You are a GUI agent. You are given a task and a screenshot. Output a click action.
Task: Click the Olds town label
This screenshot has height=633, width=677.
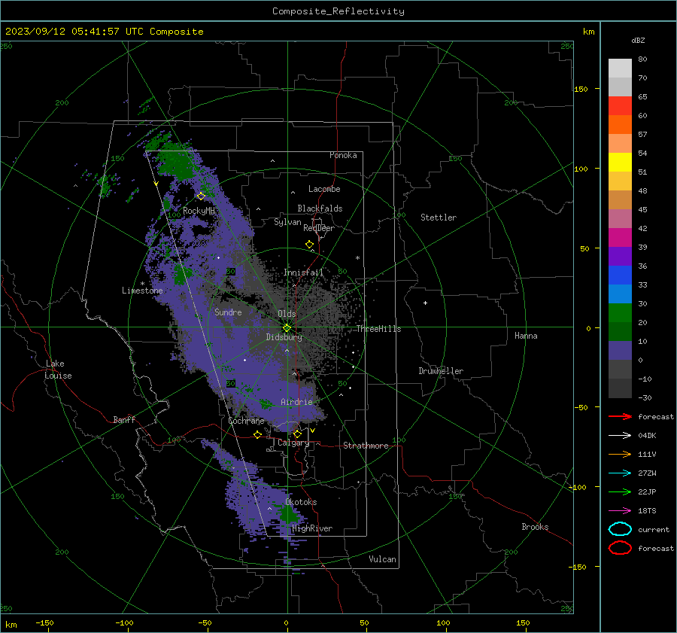(287, 314)
